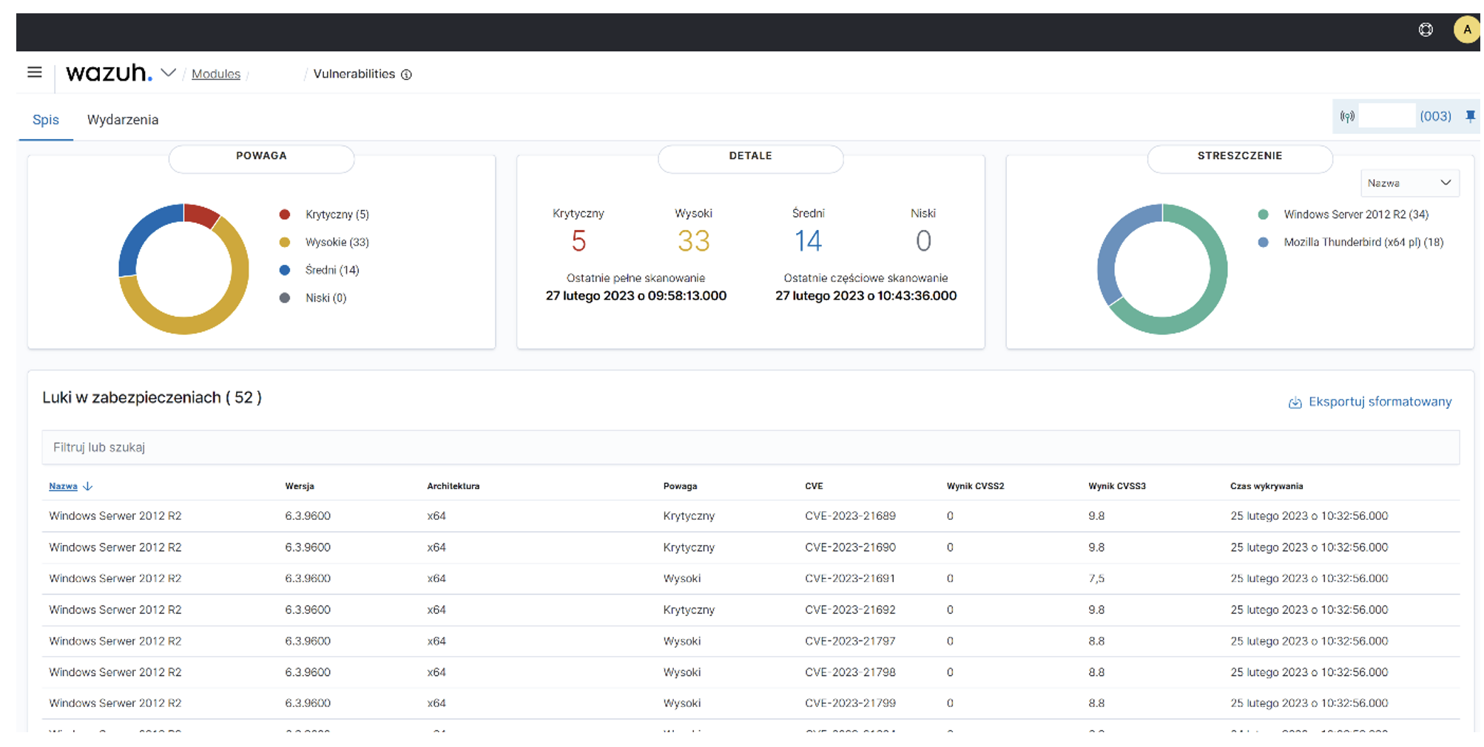This screenshot has width=1484, height=747.
Task: Click the export download icon
Action: 1295,402
